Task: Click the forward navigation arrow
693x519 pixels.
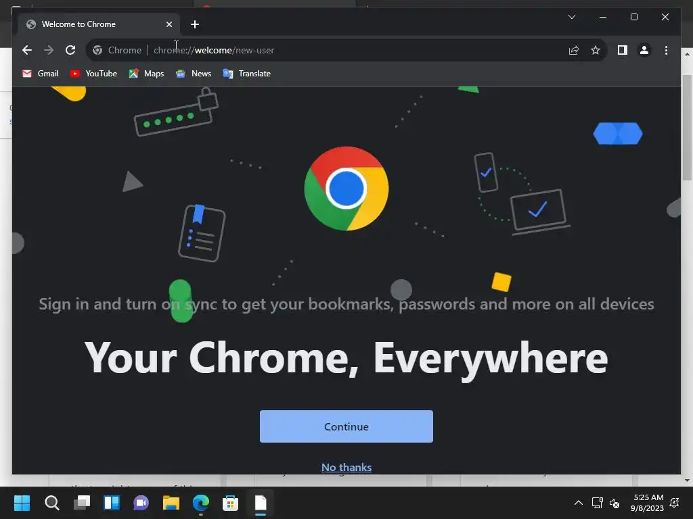Action: [49, 50]
